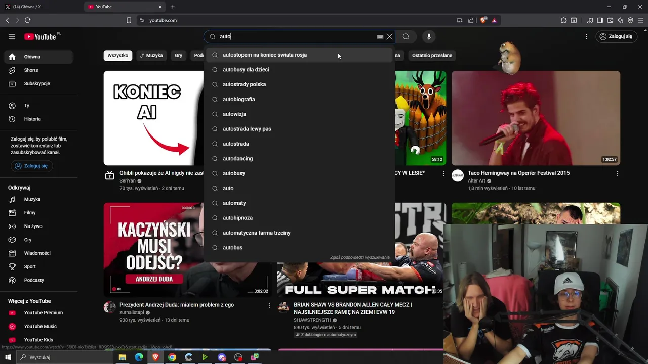The image size is (648, 364).
Task: Choose suggestion autostrada lewy pas
Action: click(x=299, y=129)
